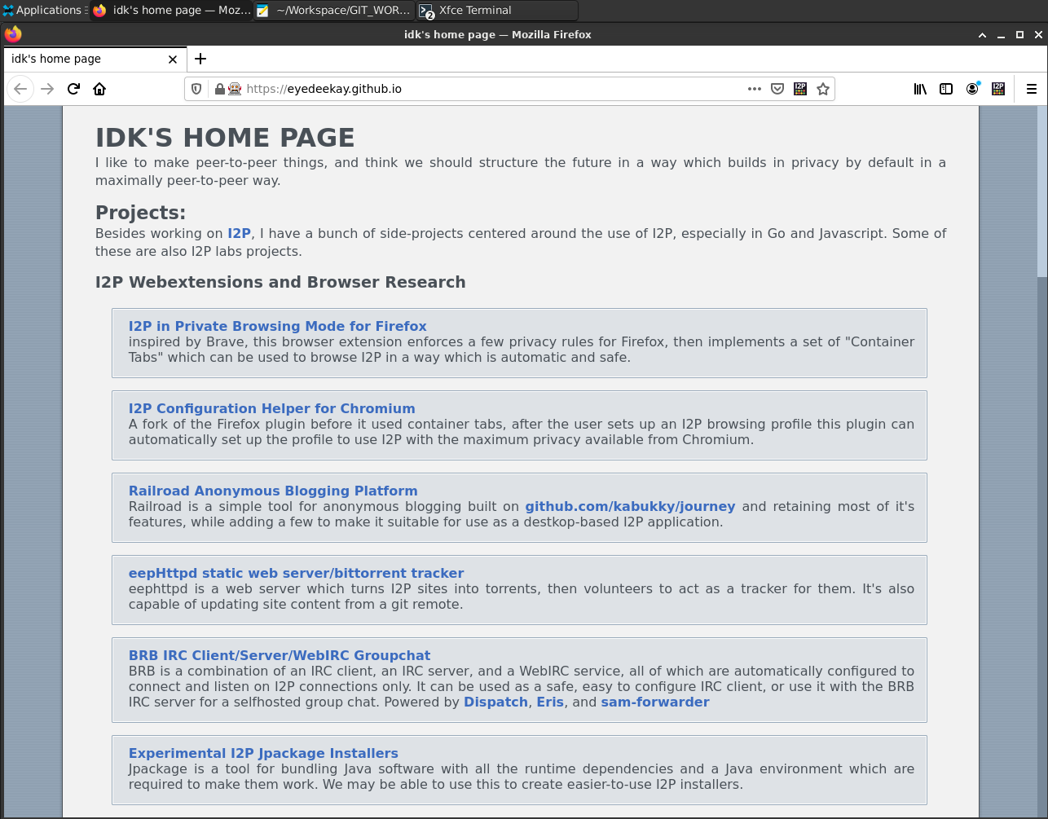Open I2P extension toolbar button

[998, 89]
